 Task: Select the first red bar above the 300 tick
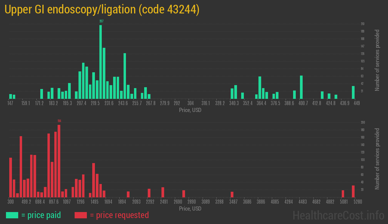click(x=10, y=177)
